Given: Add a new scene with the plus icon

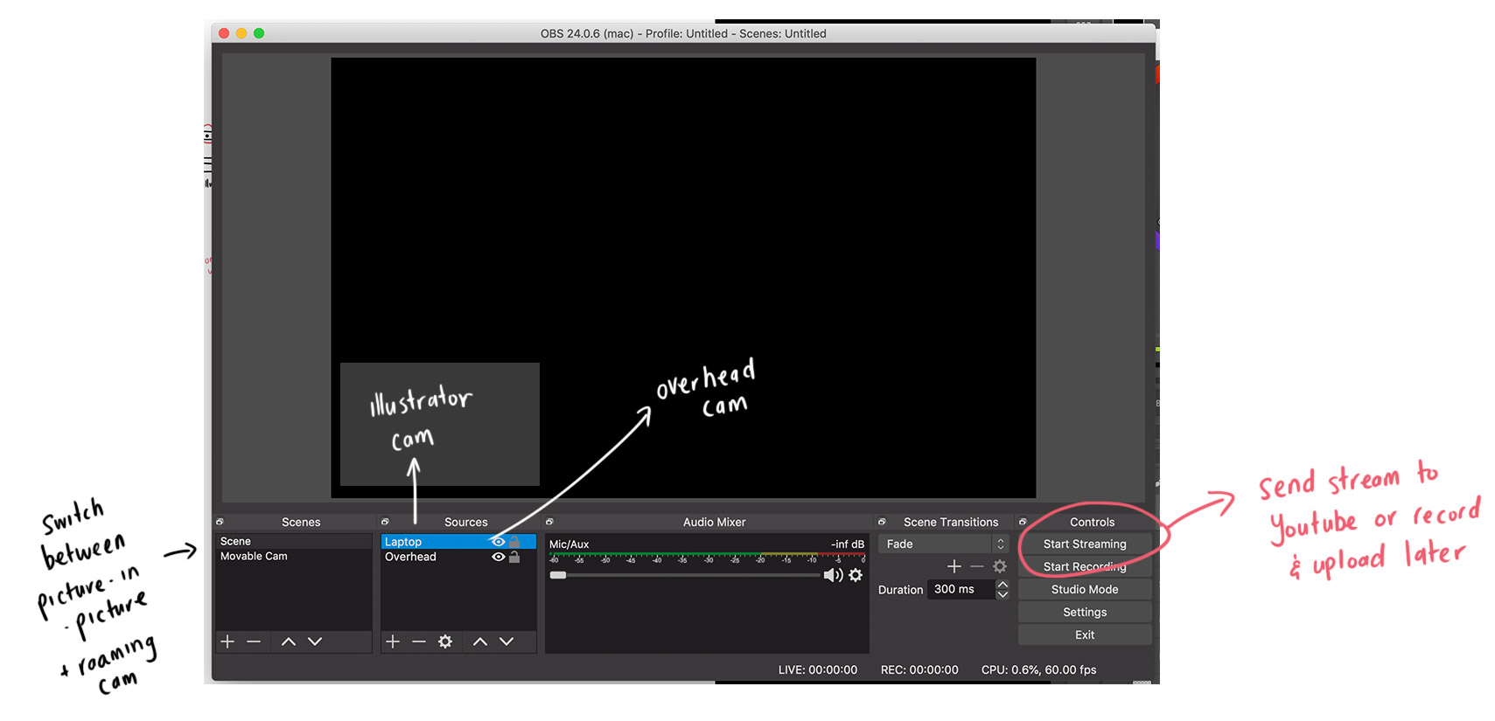Looking at the screenshot, I should click(x=227, y=641).
